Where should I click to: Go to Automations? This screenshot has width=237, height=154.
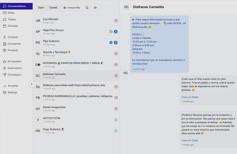[x=15, y=68]
